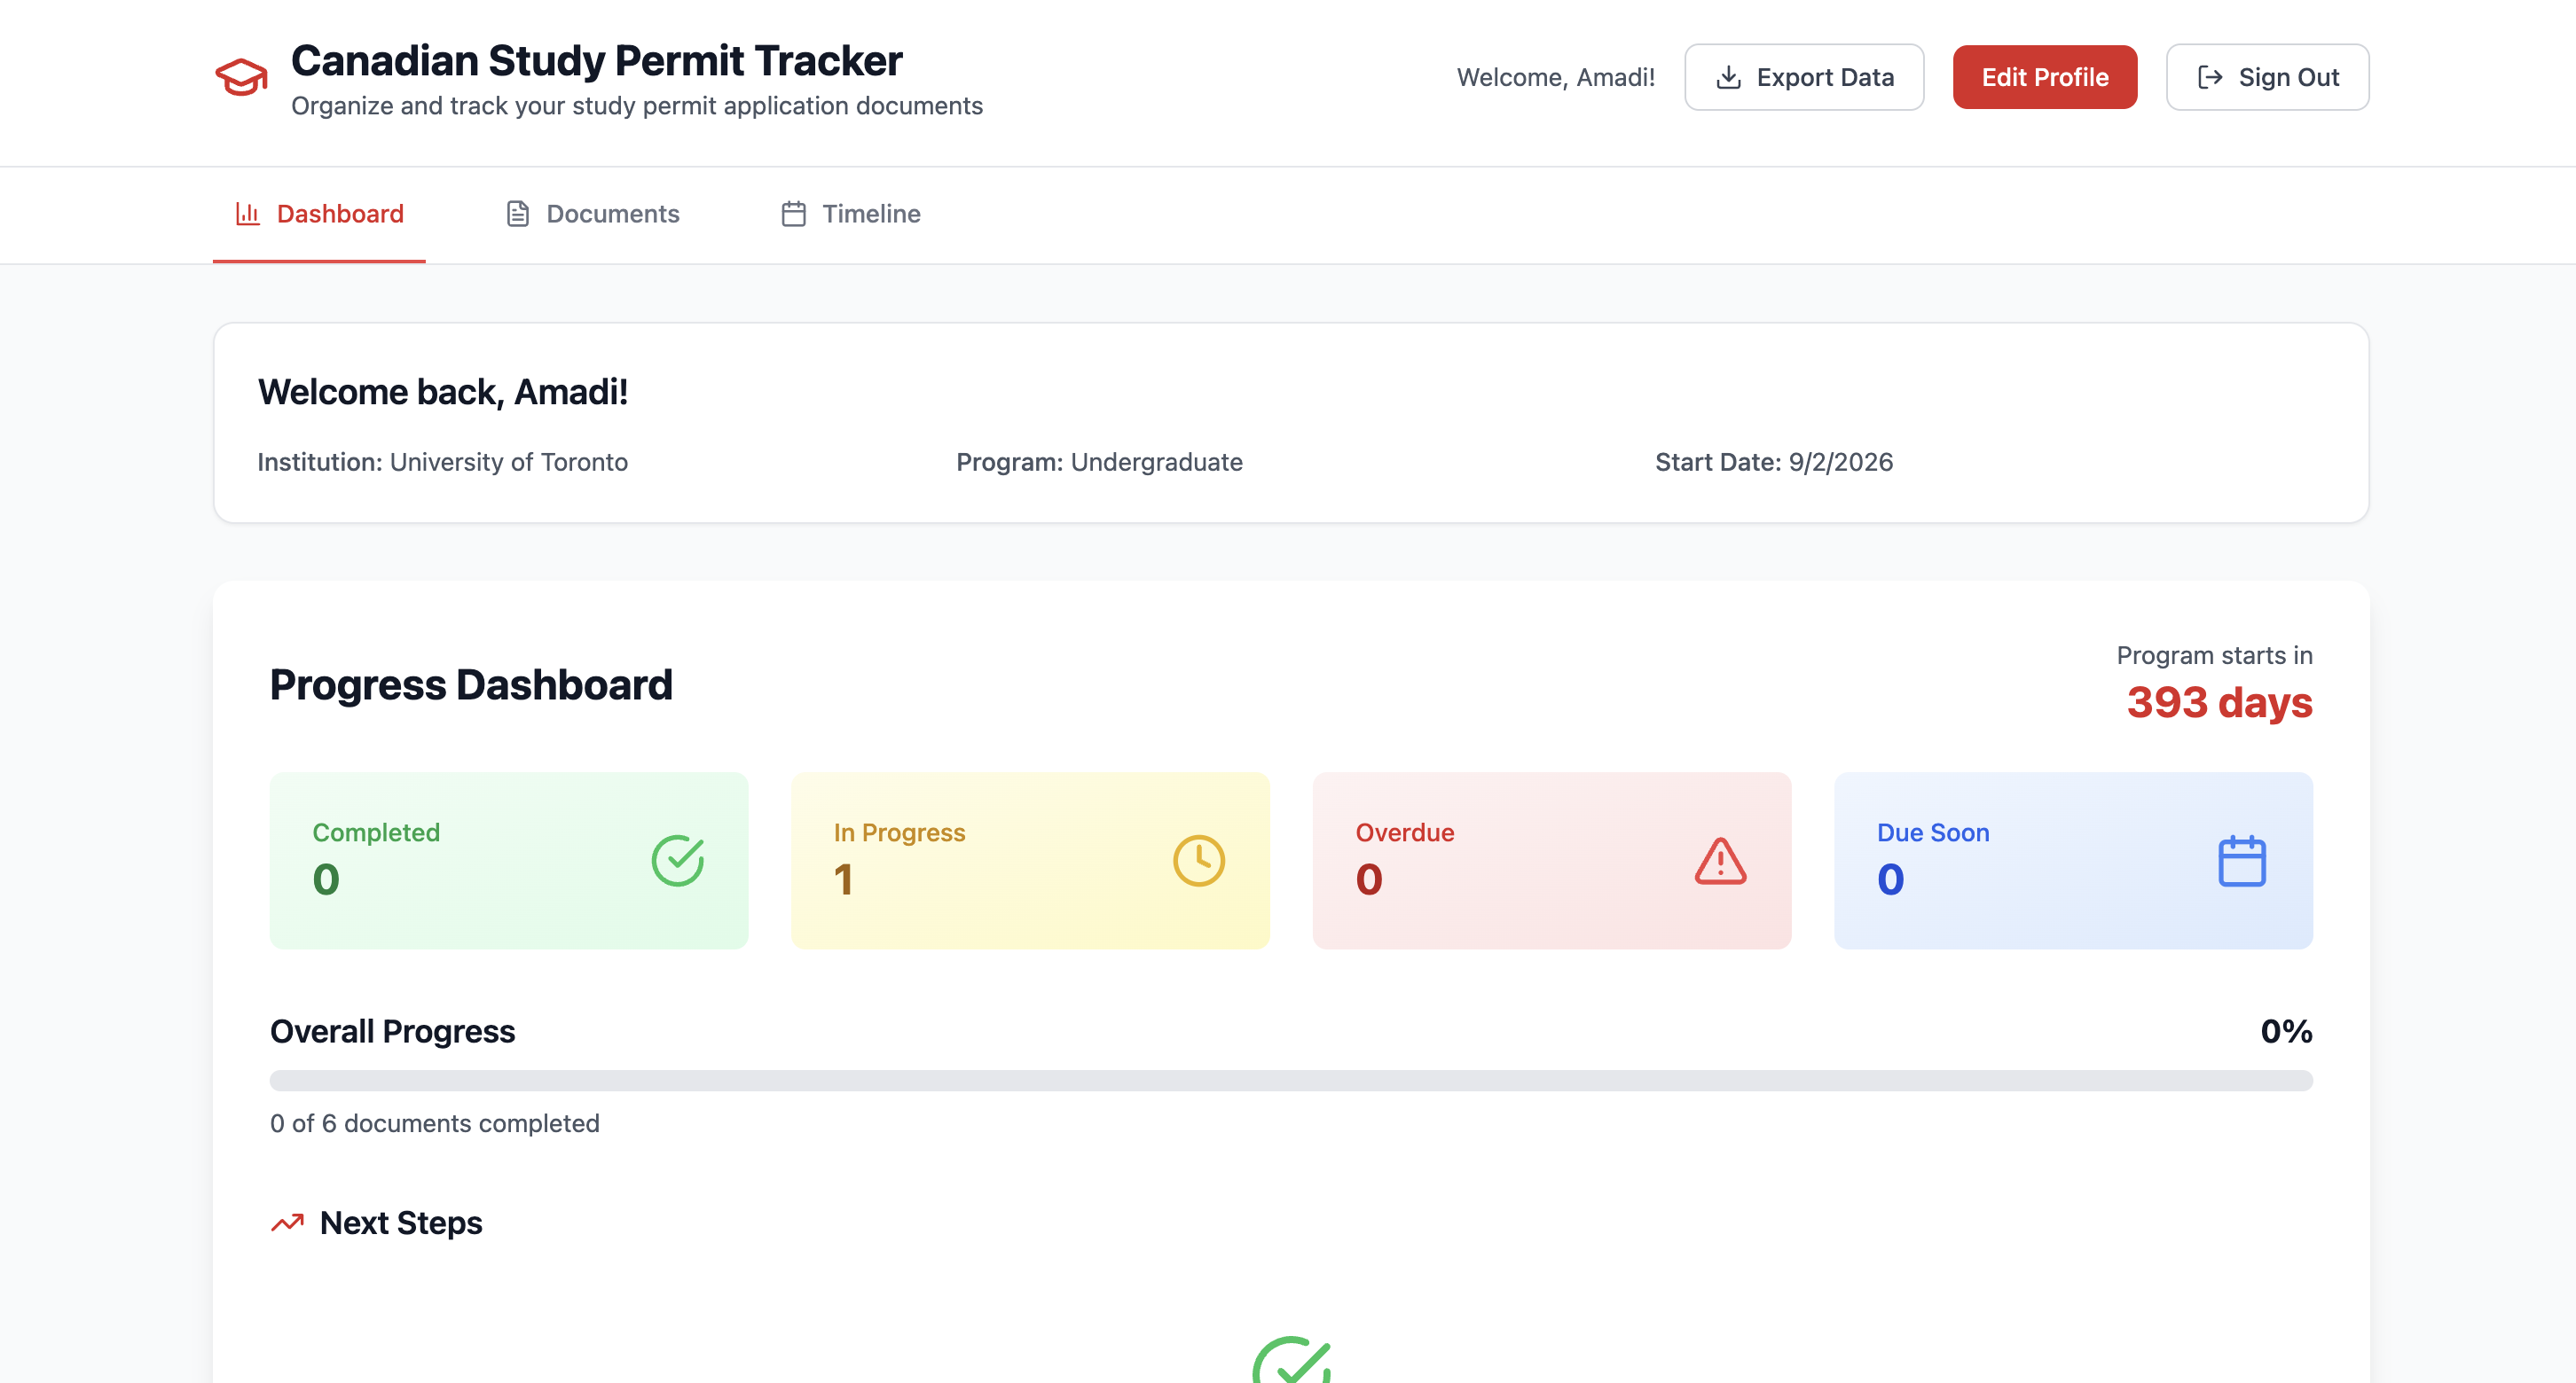2576x1383 pixels.
Task: Click the sign-out arrow icon
Action: pos(2210,77)
